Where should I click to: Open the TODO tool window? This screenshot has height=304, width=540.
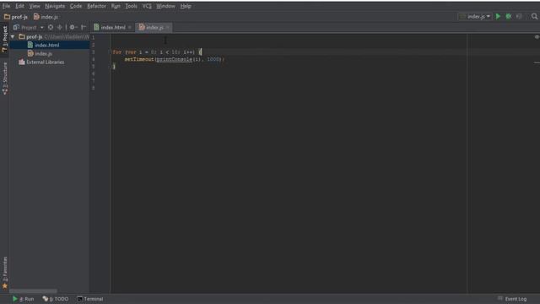tap(56, 299)
